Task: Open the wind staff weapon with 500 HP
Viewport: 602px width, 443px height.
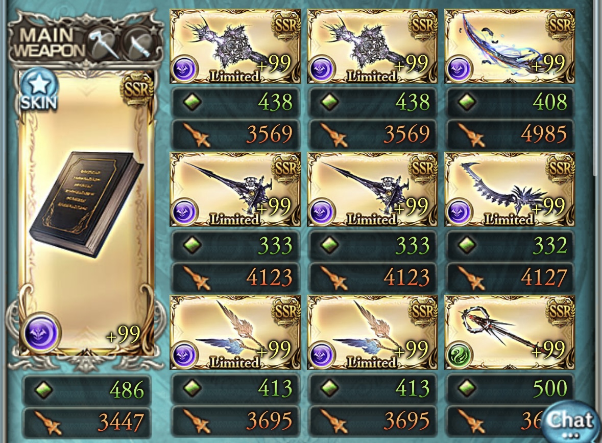Action: (510, 332)
